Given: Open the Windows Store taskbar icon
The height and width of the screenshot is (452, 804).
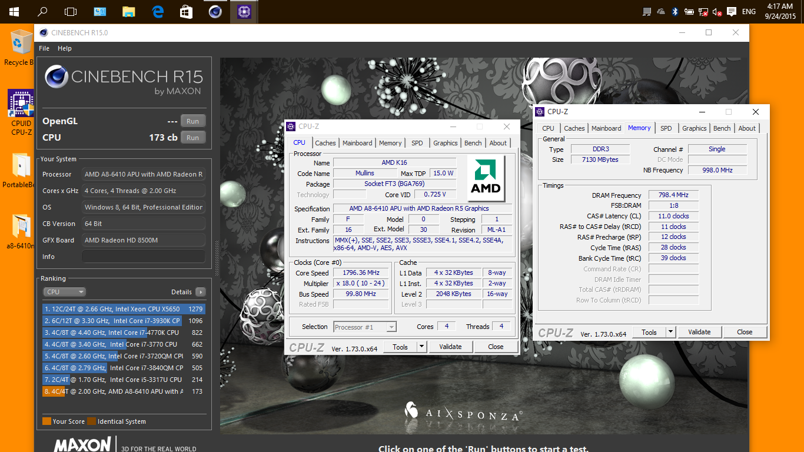Looking at the screenshot, I should click(x=186, y=12).
